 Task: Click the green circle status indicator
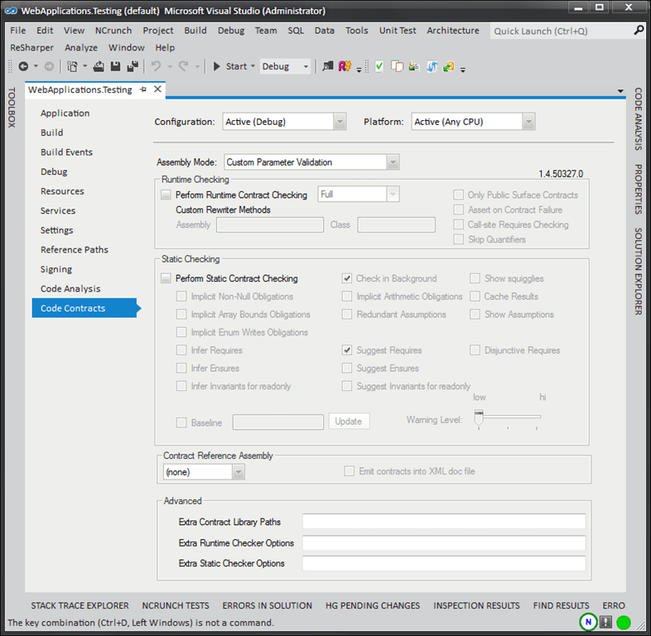click(624, 622)
